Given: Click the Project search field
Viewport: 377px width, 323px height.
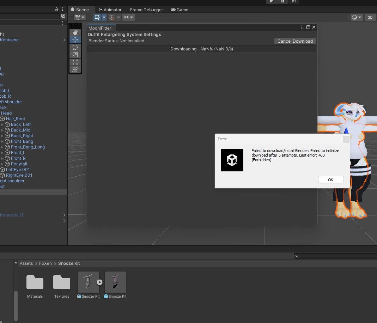Looking at the screenshot, I should coord(335,256).
